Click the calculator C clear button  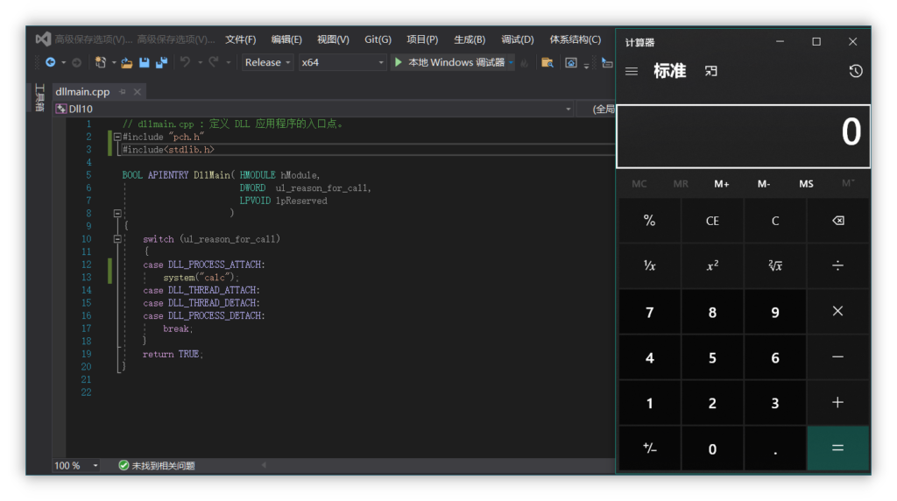click(775, 221)
